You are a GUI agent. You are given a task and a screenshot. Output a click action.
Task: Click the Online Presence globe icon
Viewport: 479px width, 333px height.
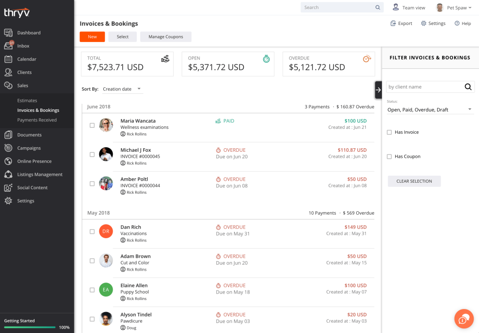point(8,161)
